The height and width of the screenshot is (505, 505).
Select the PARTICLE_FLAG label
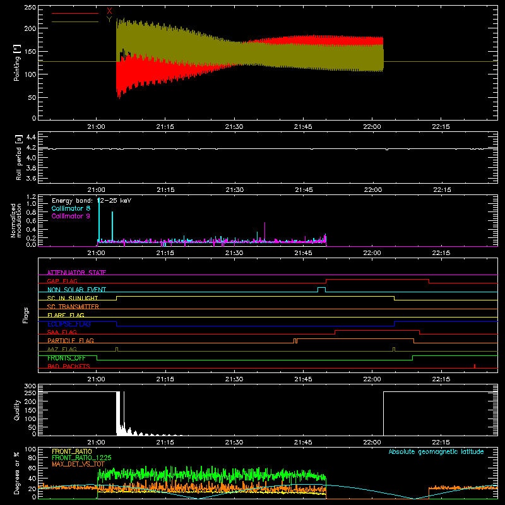71,340
